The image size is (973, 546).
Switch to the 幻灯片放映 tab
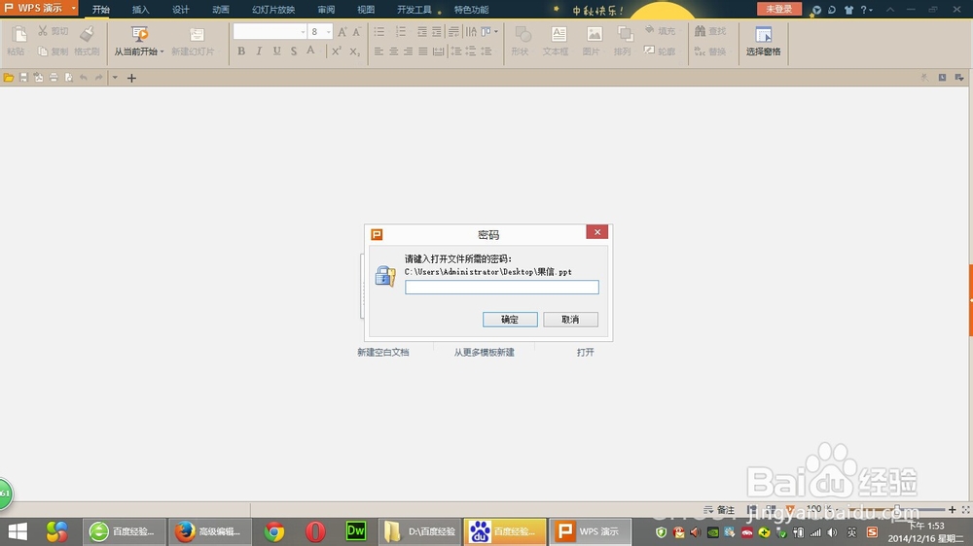(273, 10)
